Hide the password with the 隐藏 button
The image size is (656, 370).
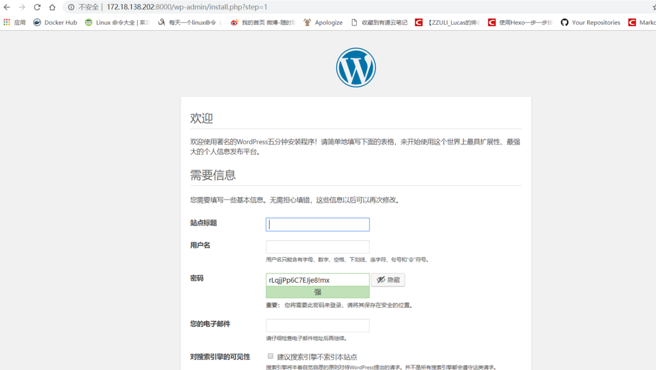pos(388,280)
